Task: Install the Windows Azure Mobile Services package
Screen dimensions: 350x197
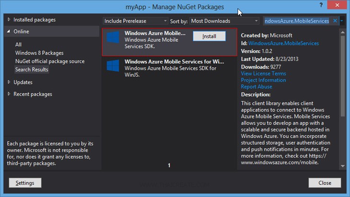Action: click(x=209, y=36)
